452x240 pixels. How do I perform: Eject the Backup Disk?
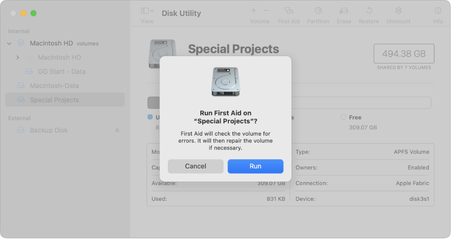(x=117, y=131)
